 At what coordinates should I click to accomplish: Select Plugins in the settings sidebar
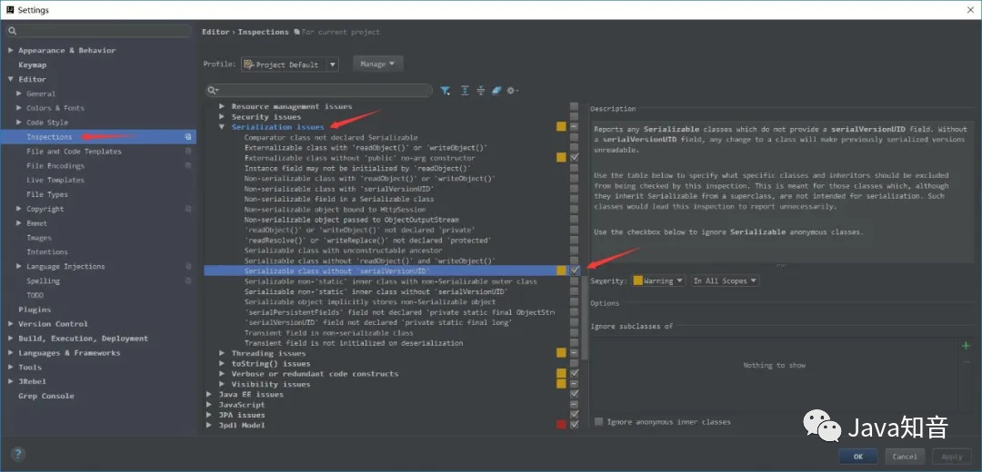point(35,310)
